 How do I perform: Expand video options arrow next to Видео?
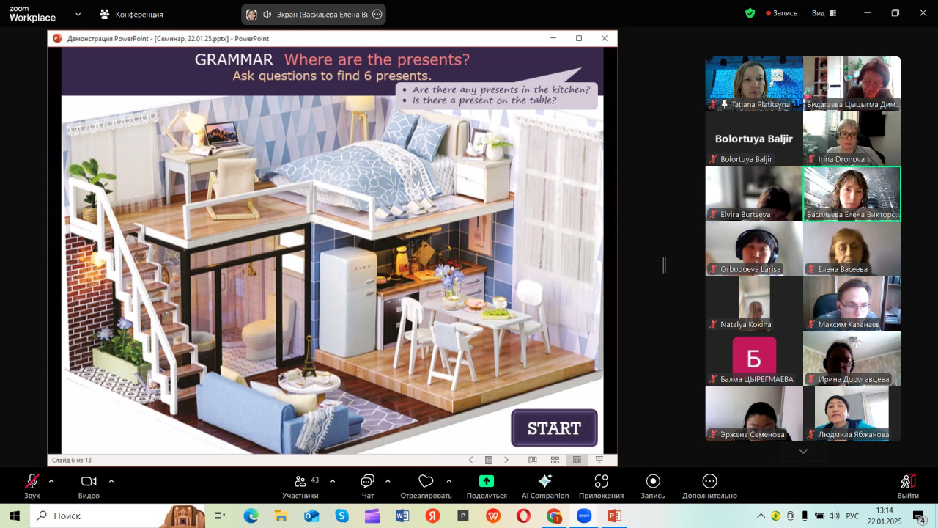(x=111, y=481)
